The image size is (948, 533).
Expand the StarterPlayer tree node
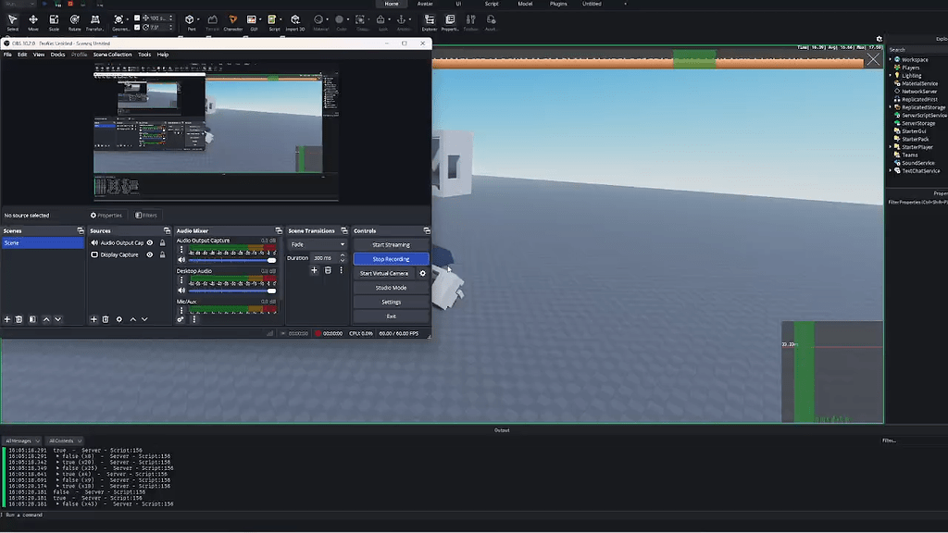(891, 147)
